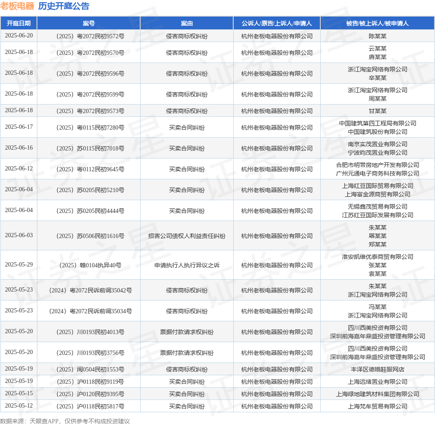
Task: Select the 公诉人/原告/上诉人/申请人 column header
Action: click(x=277, y=23)
